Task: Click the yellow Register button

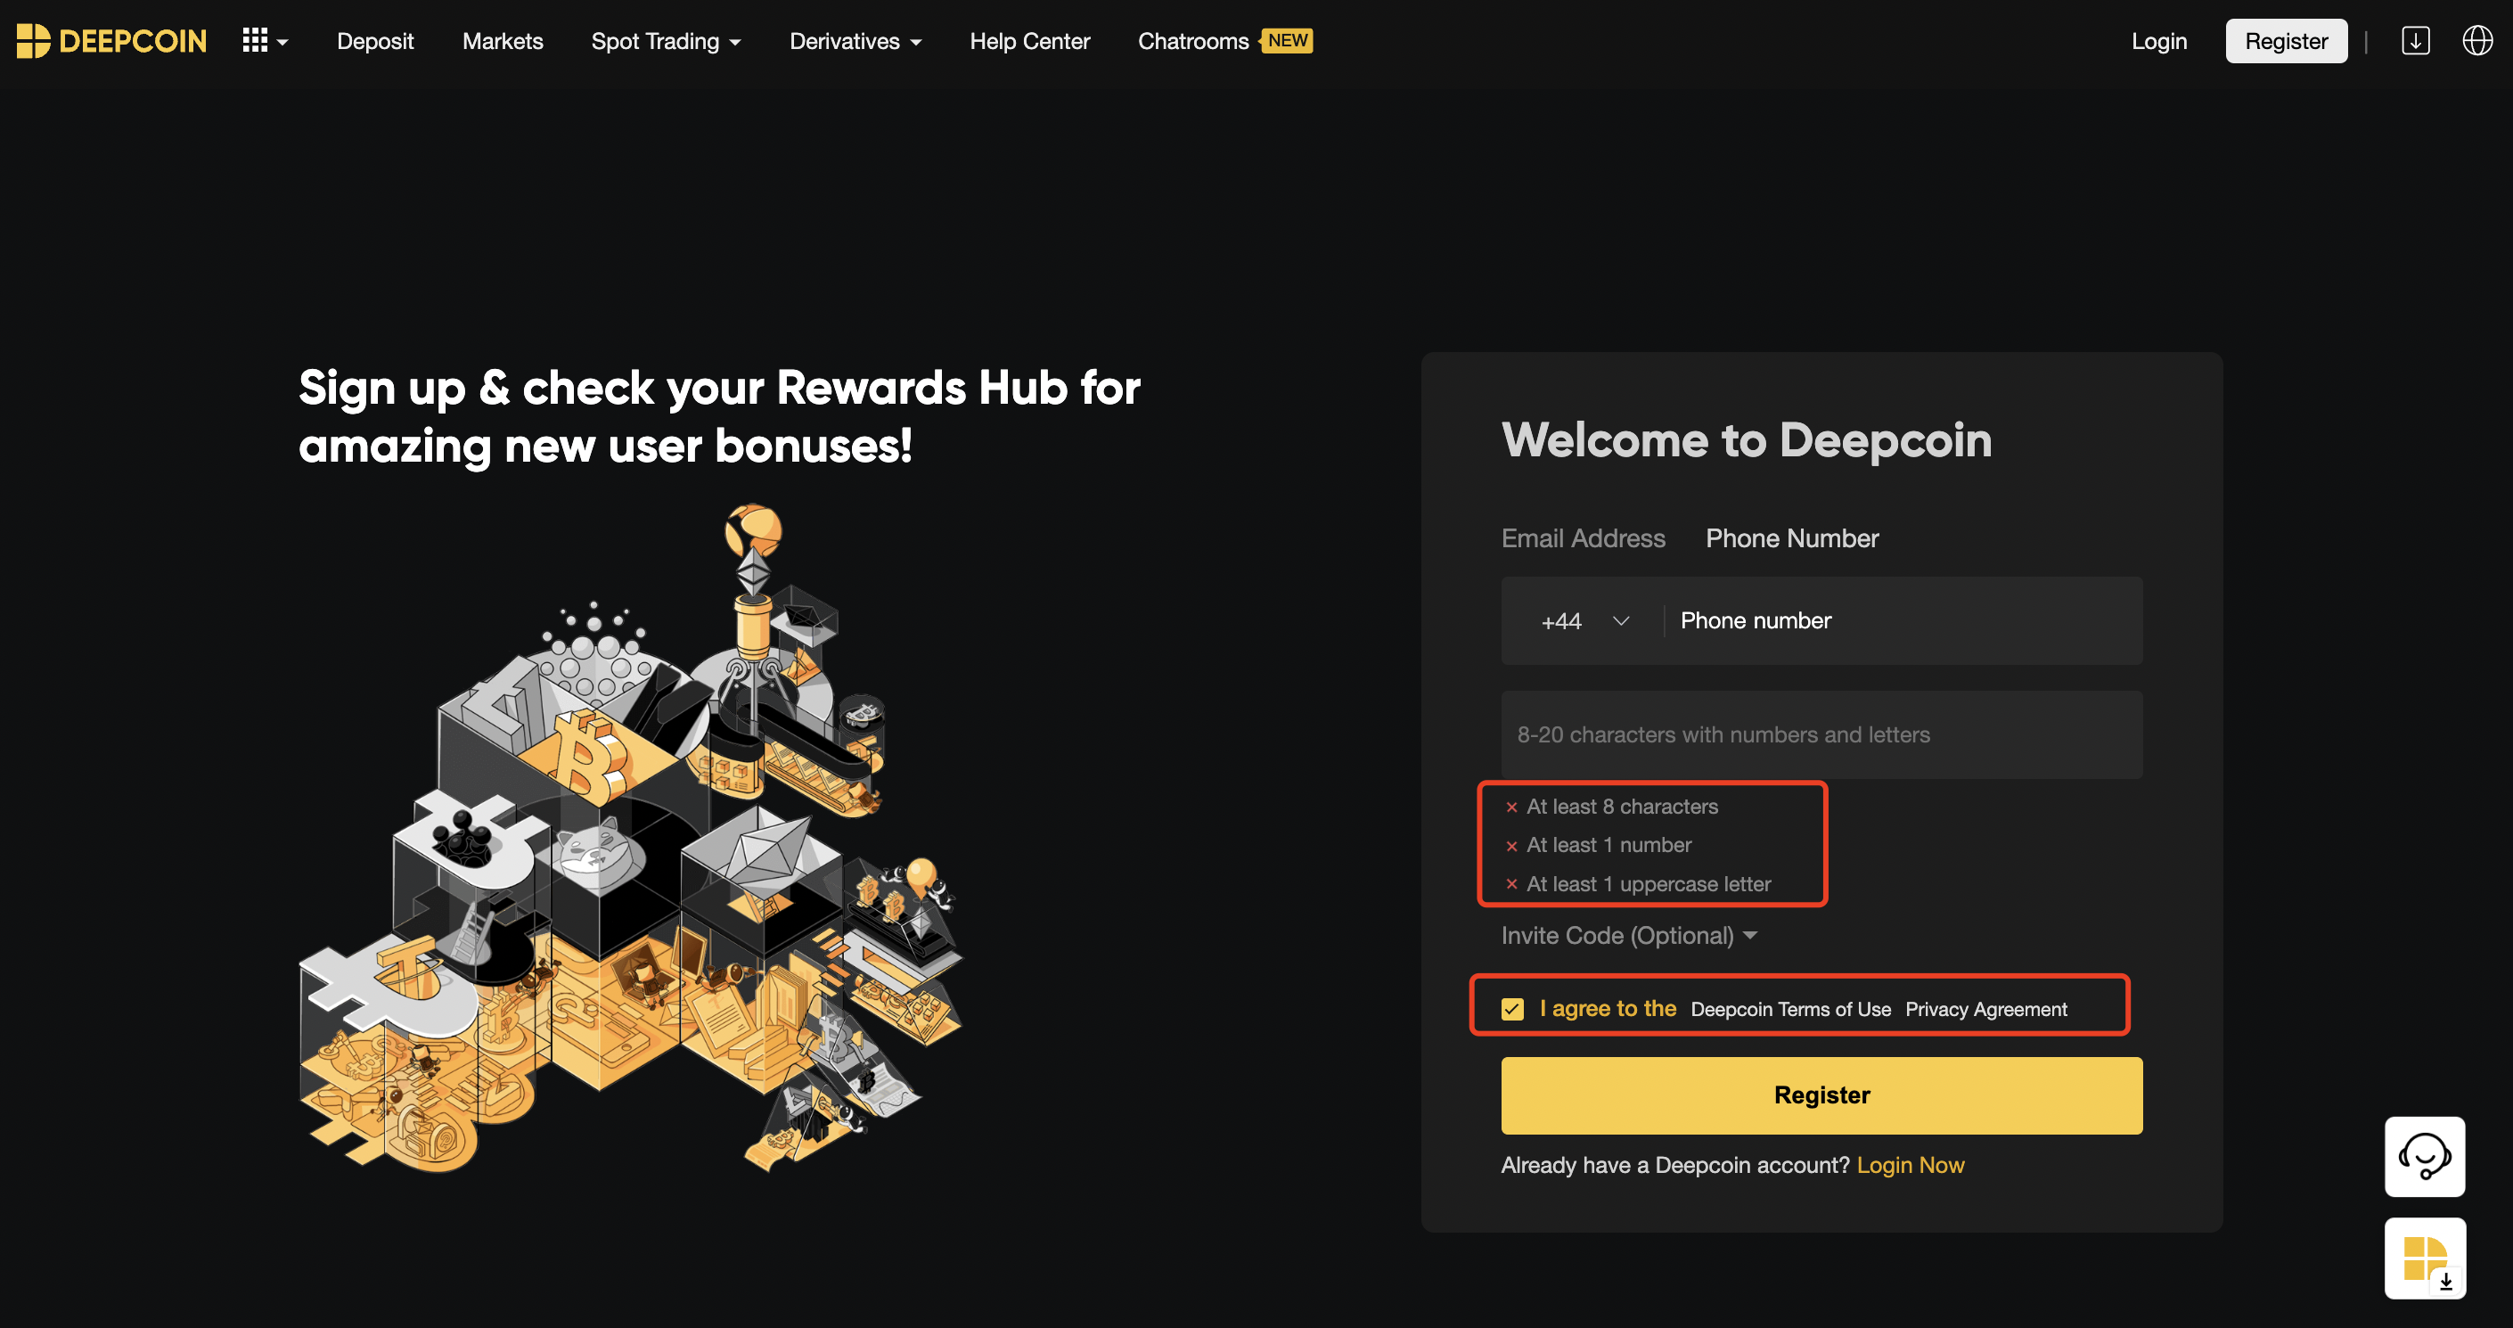Action: [1821, 1095]
